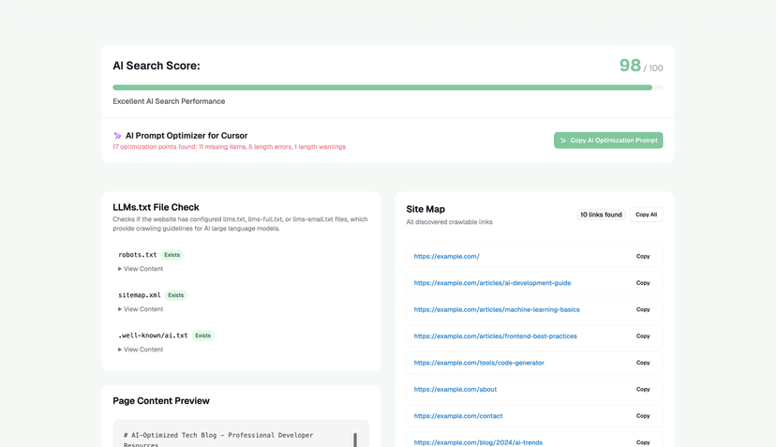
Task: Expand View Content under sitemap.xml
Action: tap(142, 309)
